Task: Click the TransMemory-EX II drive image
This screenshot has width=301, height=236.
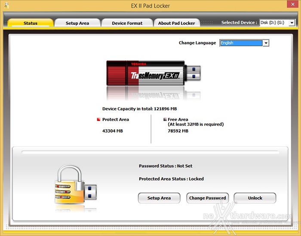Action: coord(154,73)
